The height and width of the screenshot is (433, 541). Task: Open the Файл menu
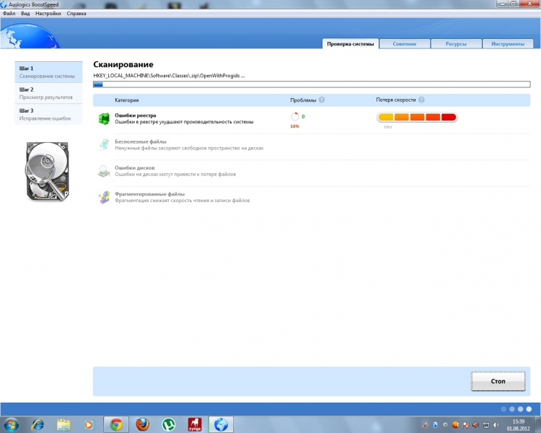pyautogui.click(x=9, y=14)
